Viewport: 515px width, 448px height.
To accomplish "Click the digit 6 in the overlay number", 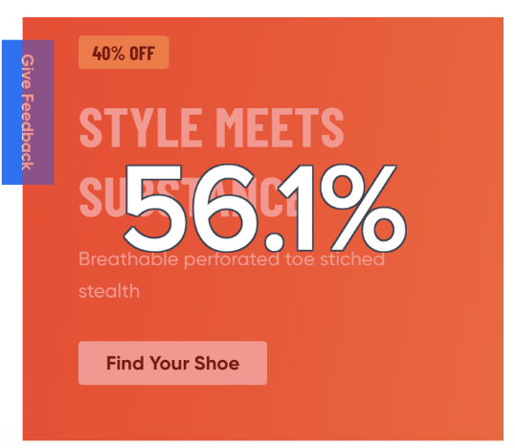I will (x=225, y=208).
